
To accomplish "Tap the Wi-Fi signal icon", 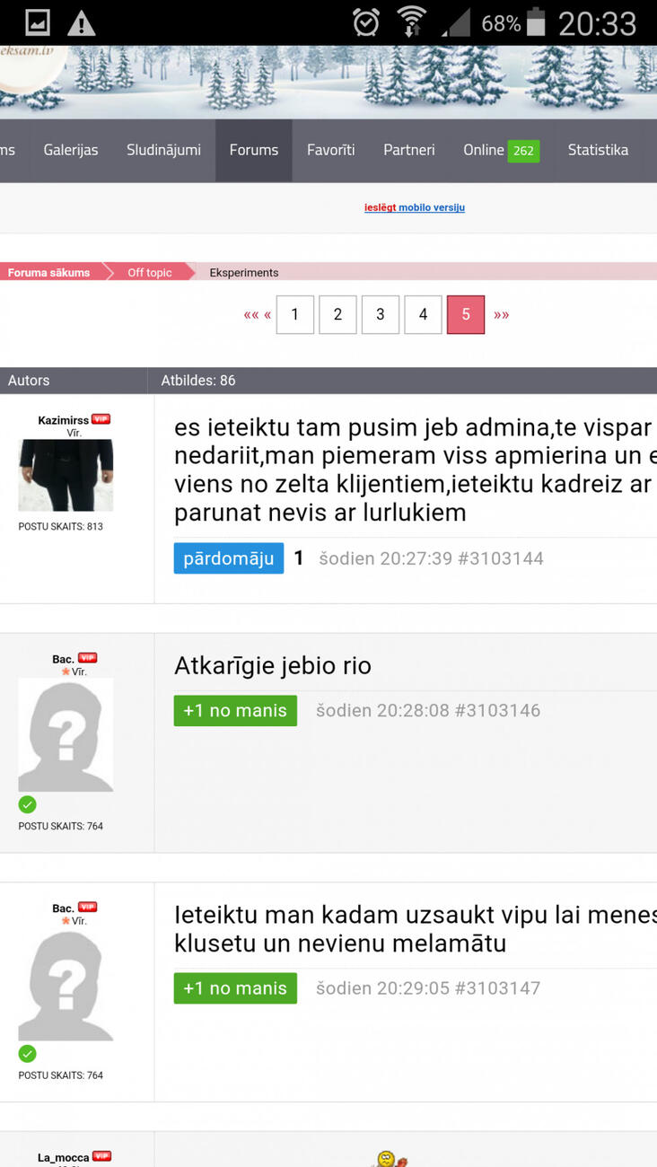I will (x=412, y=22).
